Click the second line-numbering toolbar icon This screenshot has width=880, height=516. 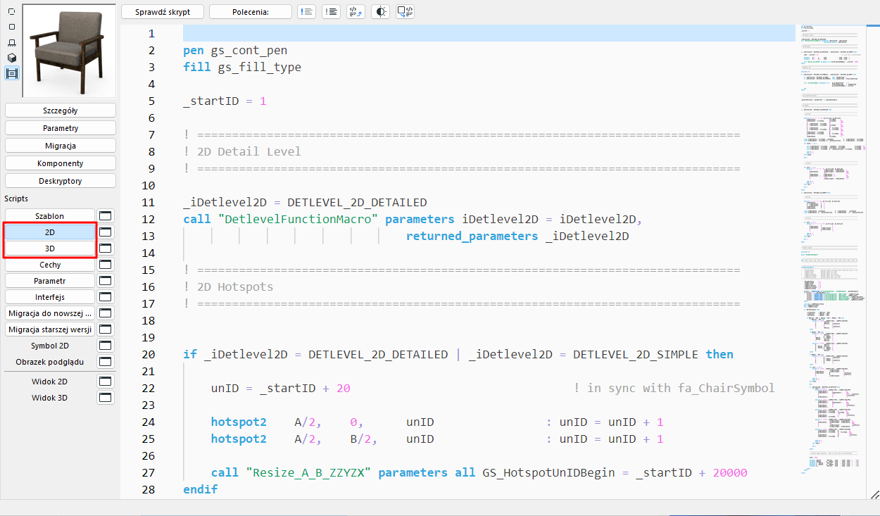tap(330, 11)
